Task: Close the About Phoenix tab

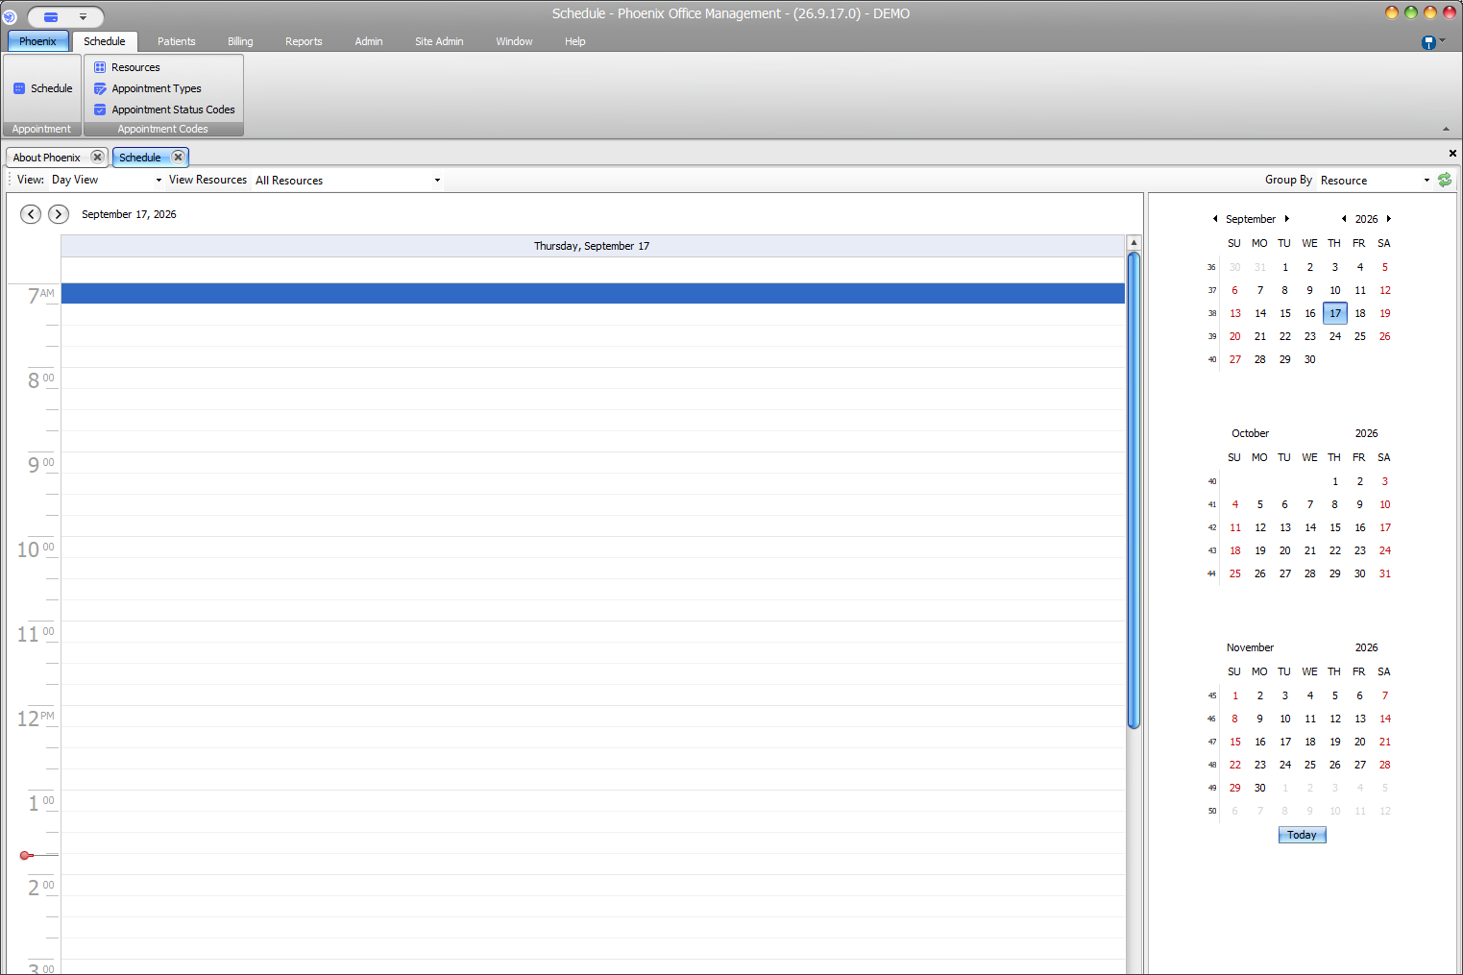Action: pyautogui.click(x=97, y=157)
